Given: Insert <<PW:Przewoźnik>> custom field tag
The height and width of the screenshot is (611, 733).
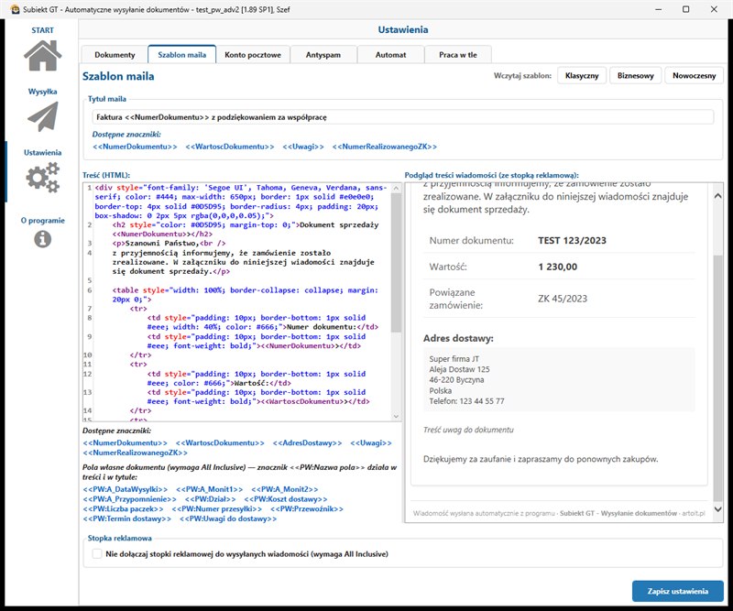Looking at the screenshot, I should (307, 509).
